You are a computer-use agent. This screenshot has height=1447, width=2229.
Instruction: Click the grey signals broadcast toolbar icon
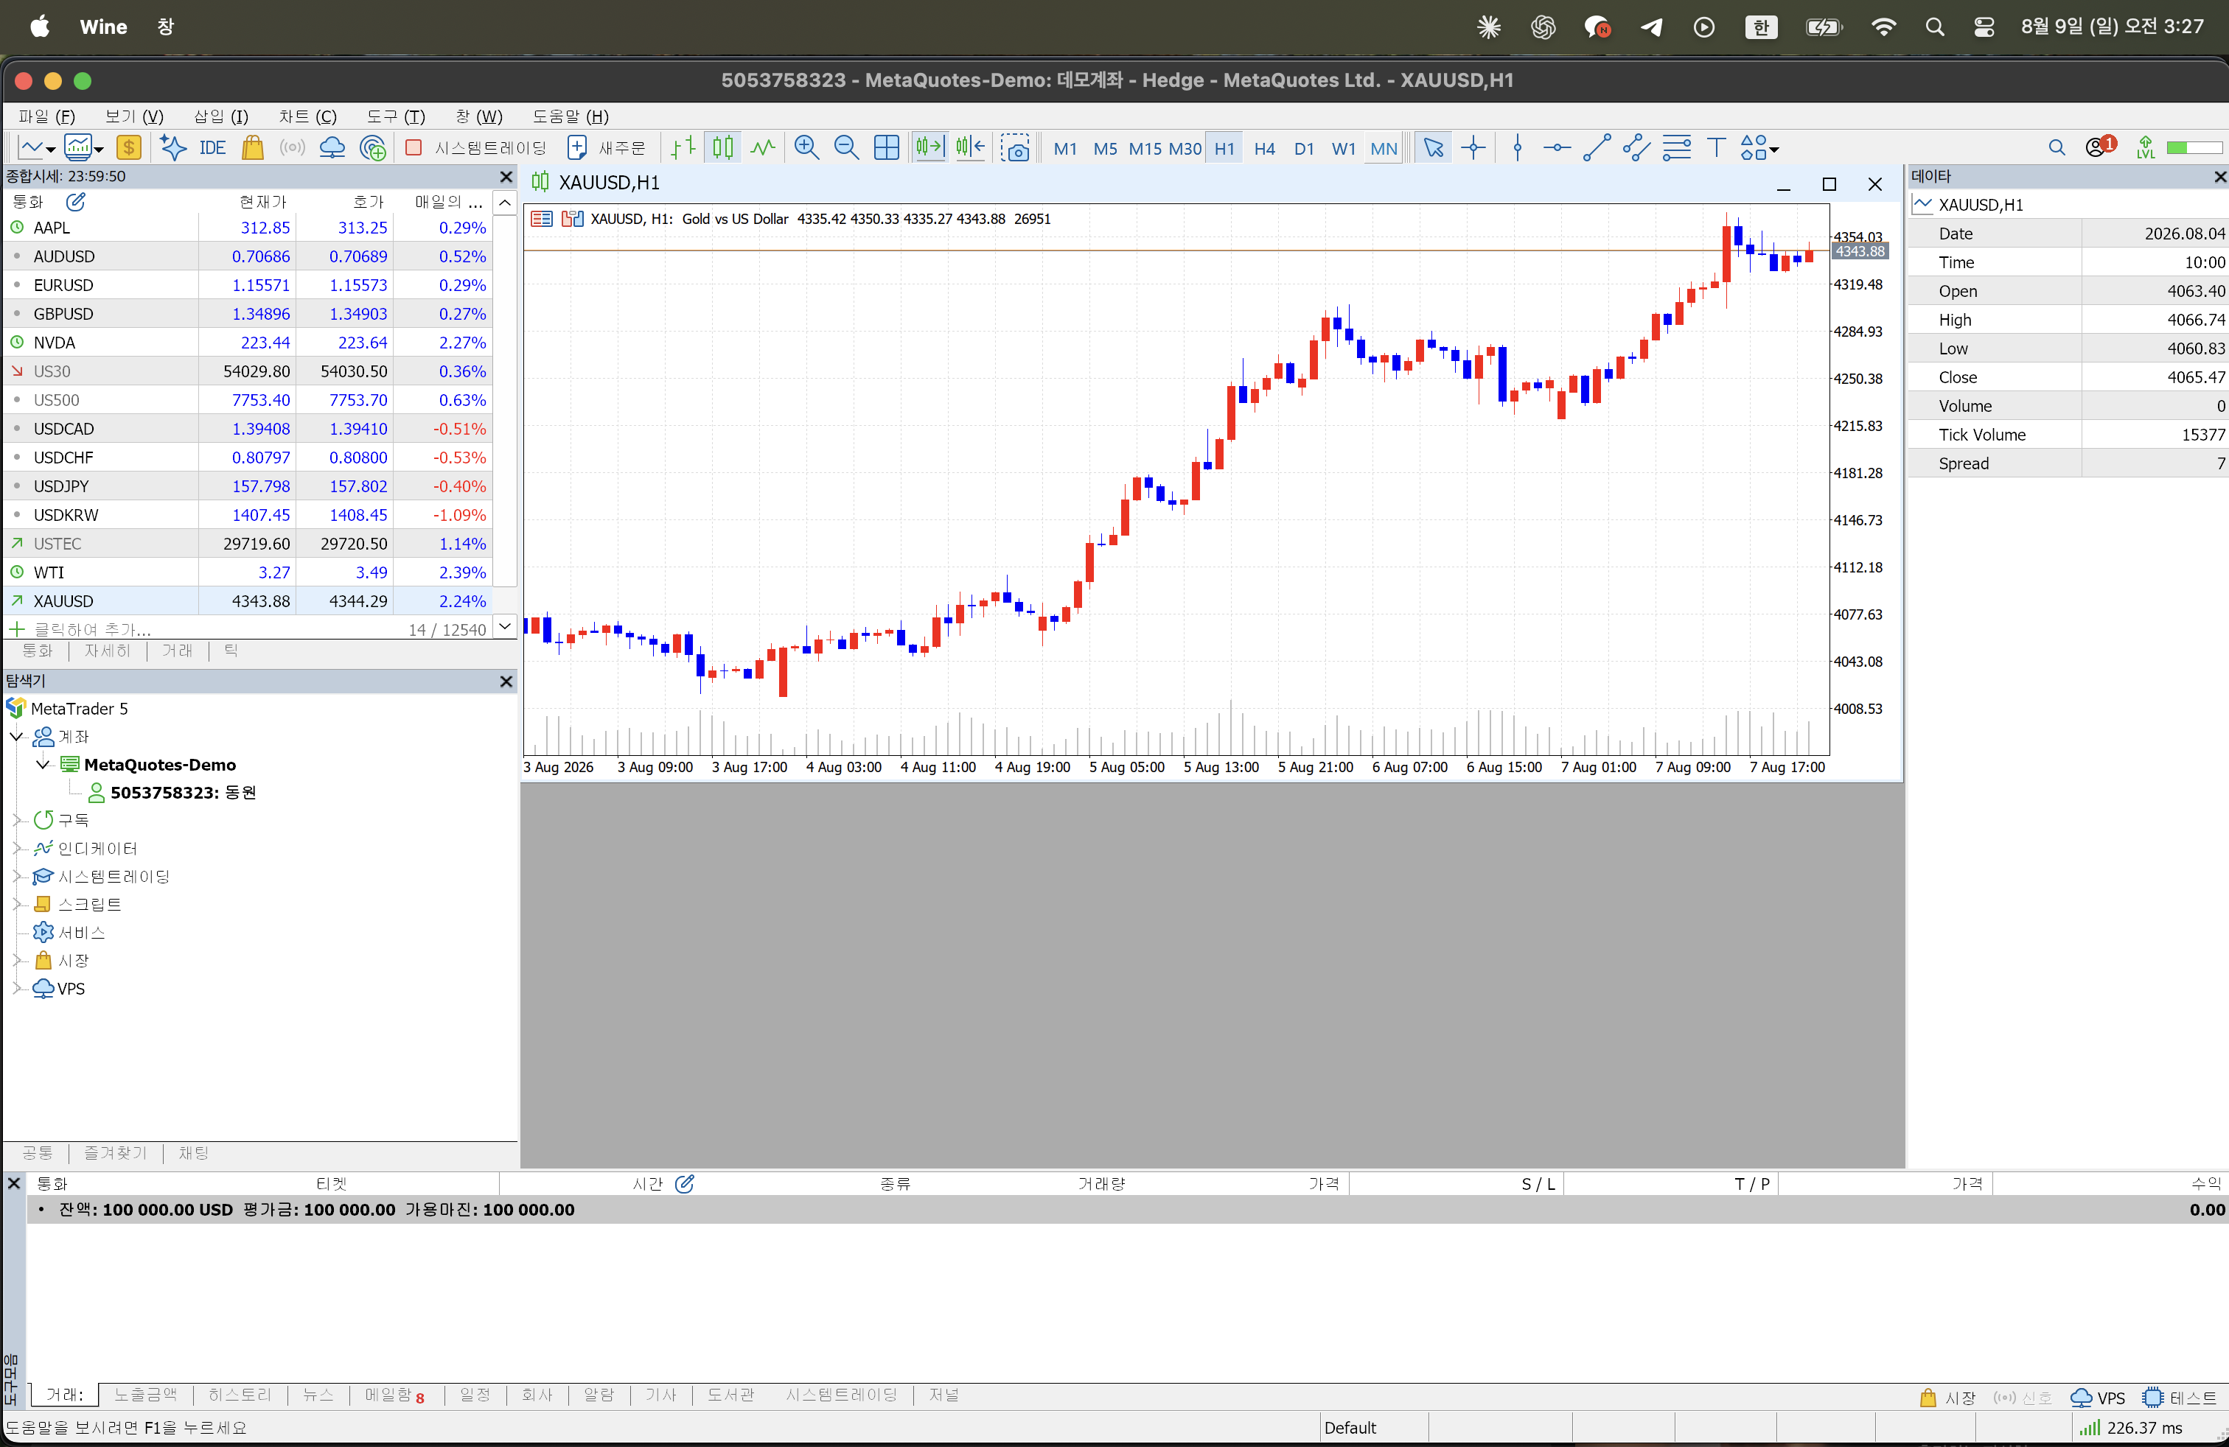292,147
